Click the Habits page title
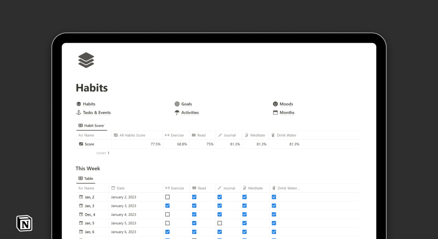Image resolution: width=438 pixels, height=239 pixels. click(x=92, y=88)
